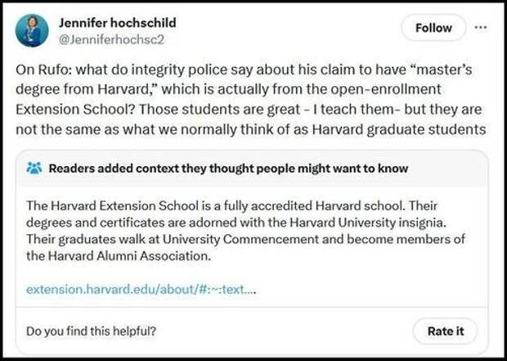Click 'open-enrollment' in the tweet text

click(x=385, y=89)
